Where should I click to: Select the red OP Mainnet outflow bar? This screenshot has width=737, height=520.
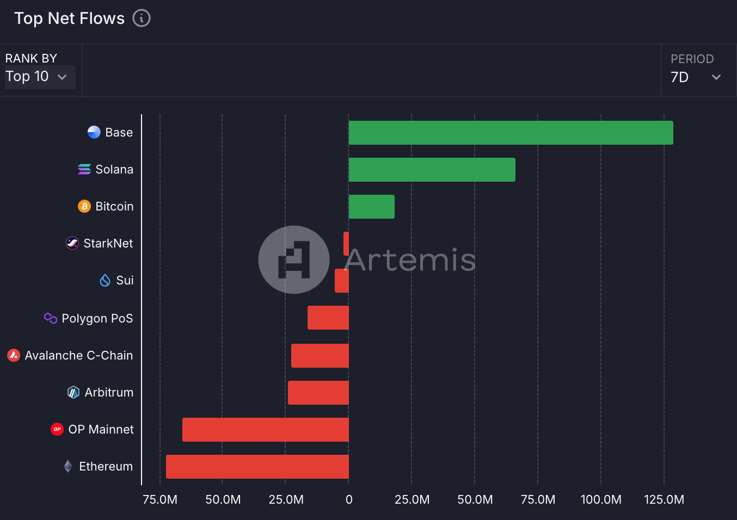266,430
